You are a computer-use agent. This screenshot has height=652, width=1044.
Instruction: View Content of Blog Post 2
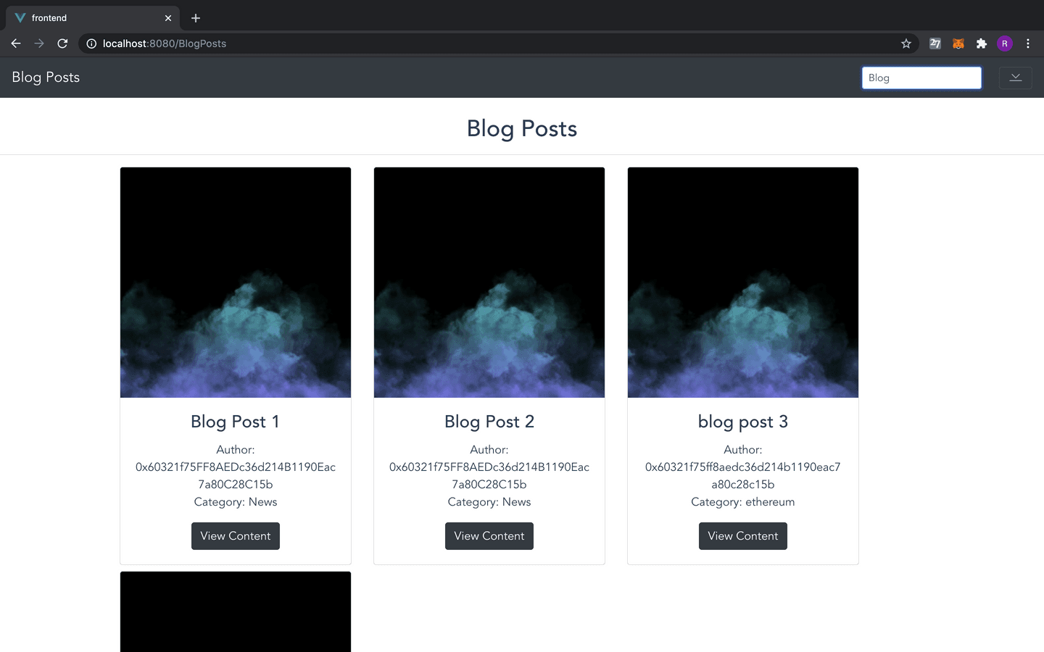(x=489, y=536)
